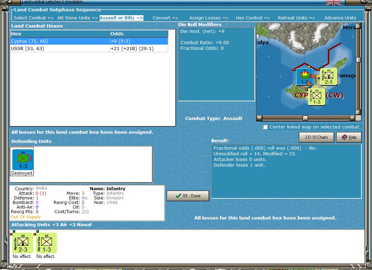Go to Assign Losses subphase

coord(209,18)
